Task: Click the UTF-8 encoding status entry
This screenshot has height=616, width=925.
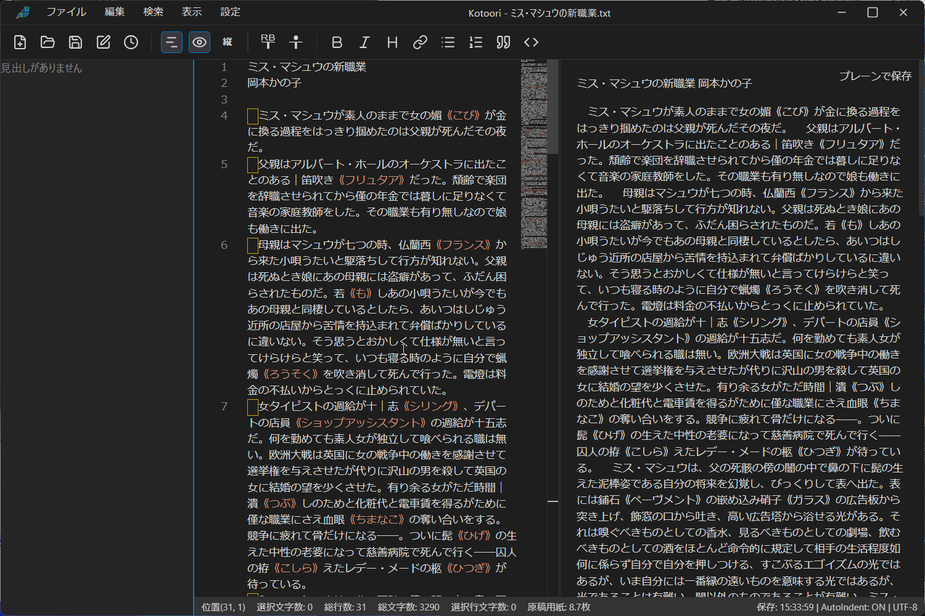Action: [x=905, y=607]
